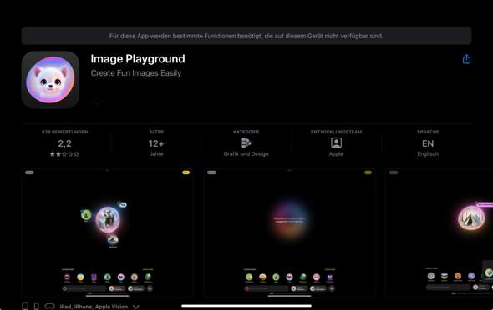This screenshot has width=493, height=310.
Task: Open the first app preview screenshot
Action: [107, 232]
